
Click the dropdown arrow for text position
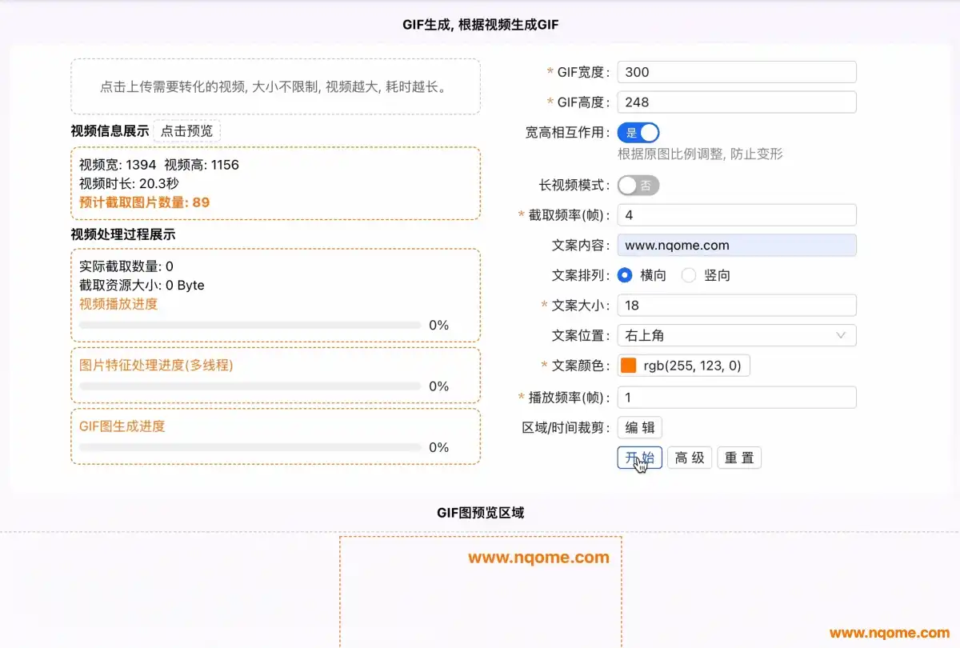(841, 335)
